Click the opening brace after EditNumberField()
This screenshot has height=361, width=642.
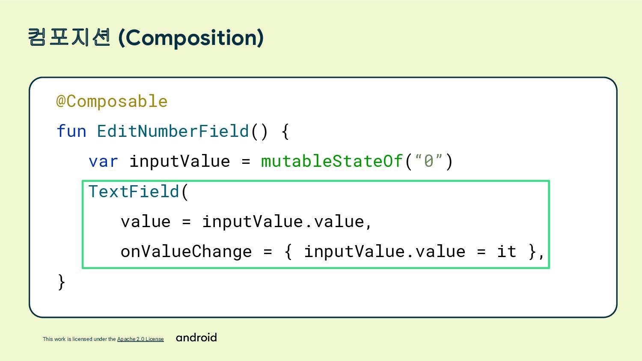point(285,131)
